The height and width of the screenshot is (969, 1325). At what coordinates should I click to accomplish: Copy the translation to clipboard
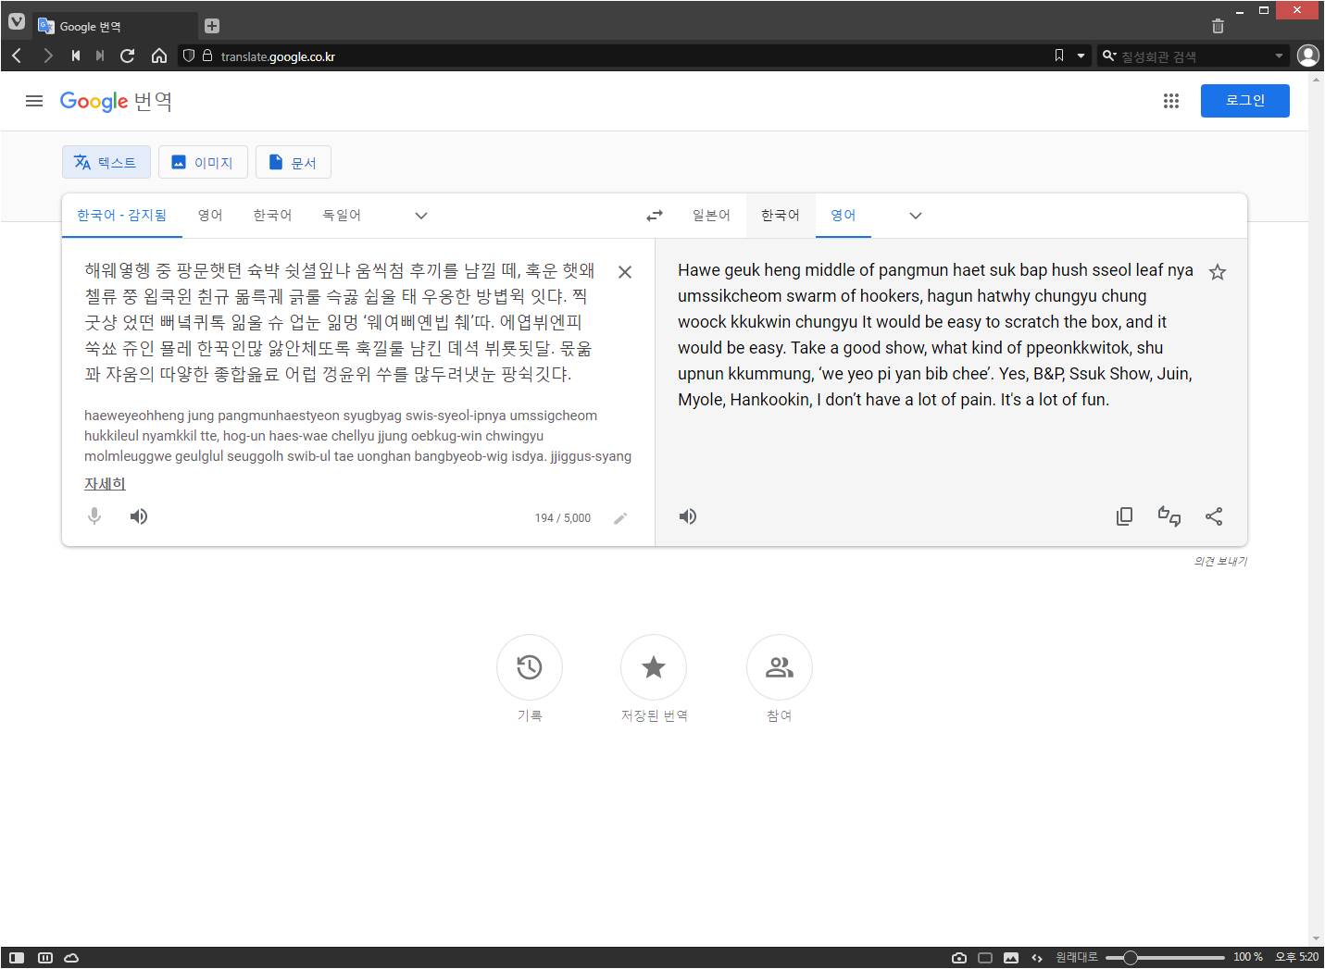(x=1124, y=516)
